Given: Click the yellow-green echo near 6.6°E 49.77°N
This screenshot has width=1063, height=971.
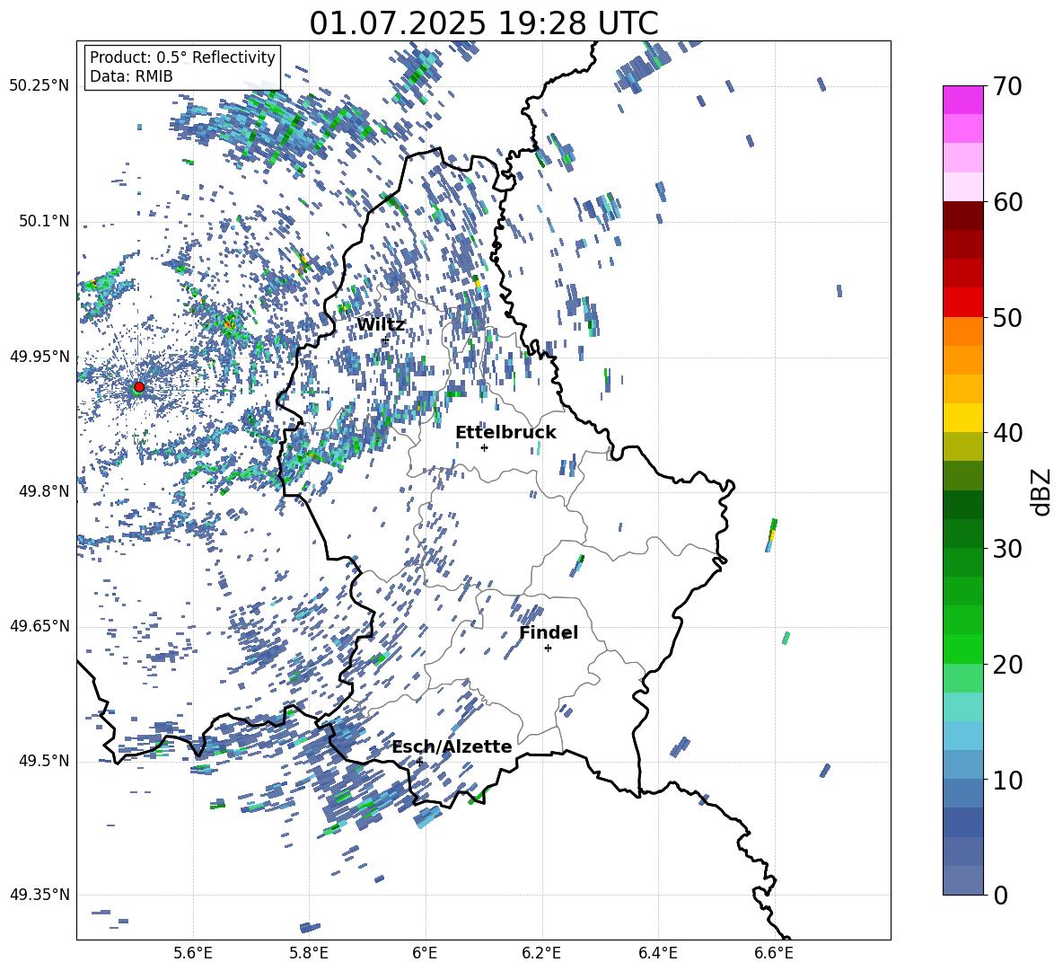Looking at the screenshot, I should pyautogui.click(x=771, y=535).
